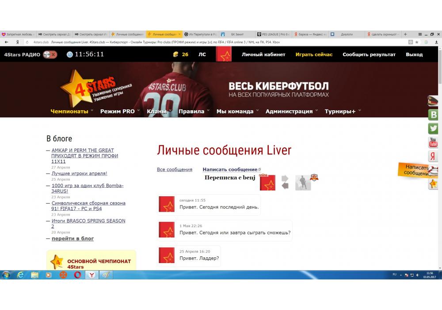
Task: Open a new browser tab with plus
Action: pyautogui.click(x=405, y=34)
